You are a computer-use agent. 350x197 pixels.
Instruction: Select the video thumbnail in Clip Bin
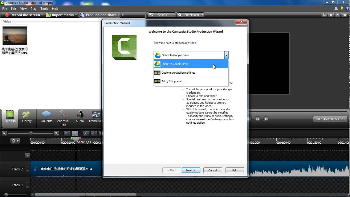(15, 36)
